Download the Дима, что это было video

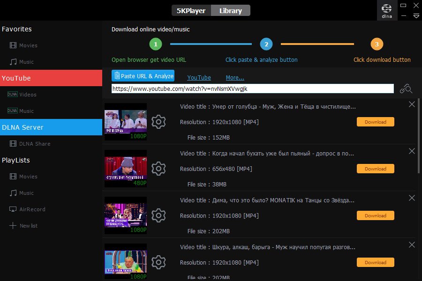pos(376,215)
